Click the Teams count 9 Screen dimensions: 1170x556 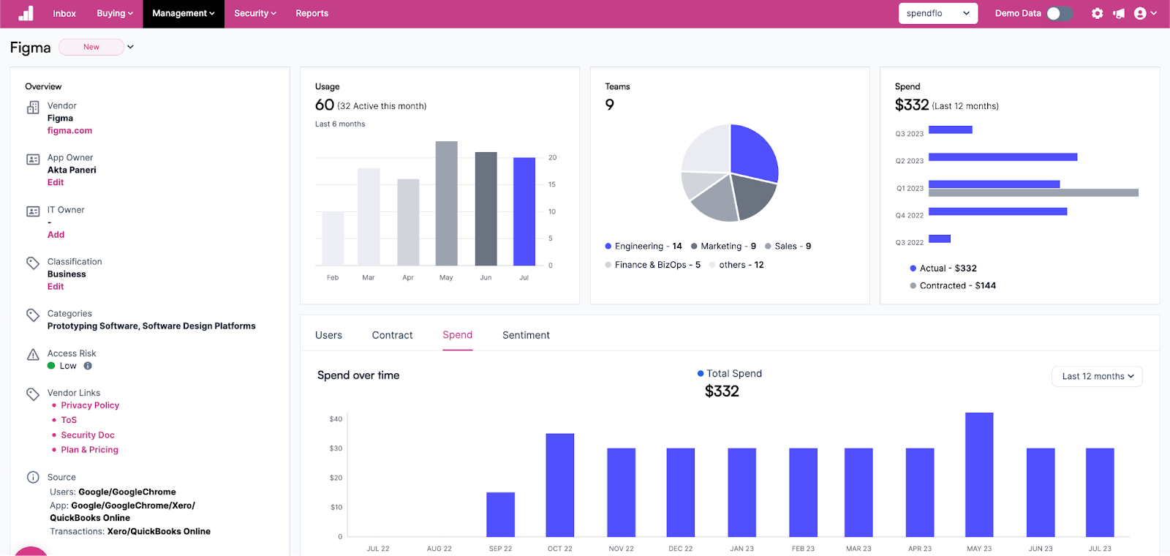[610, 105]
